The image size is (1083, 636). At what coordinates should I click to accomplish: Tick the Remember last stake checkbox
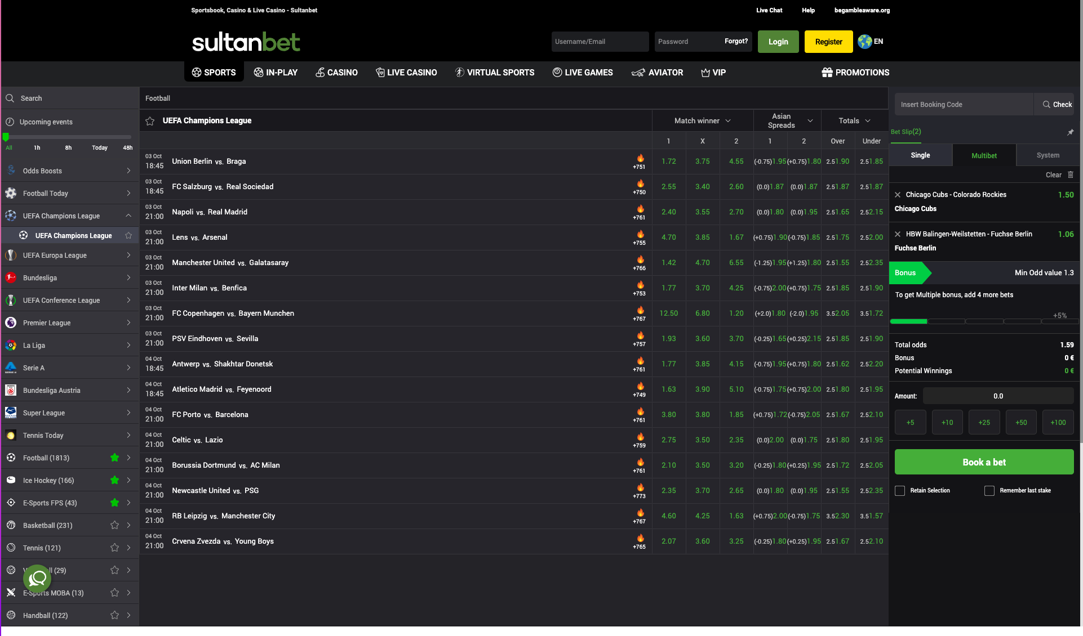coord(989,491)
